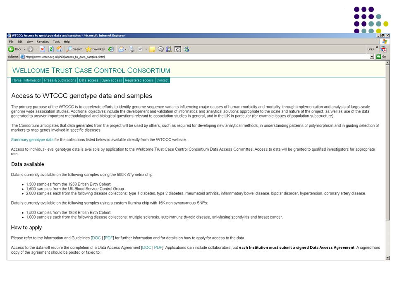Click the green Back arrow button
The height and width of the screenshot is (298, 397).
point(11,49)
